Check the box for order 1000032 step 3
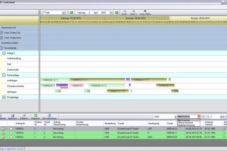The height and width of the screenshot is (151, 227). point(11,137)
